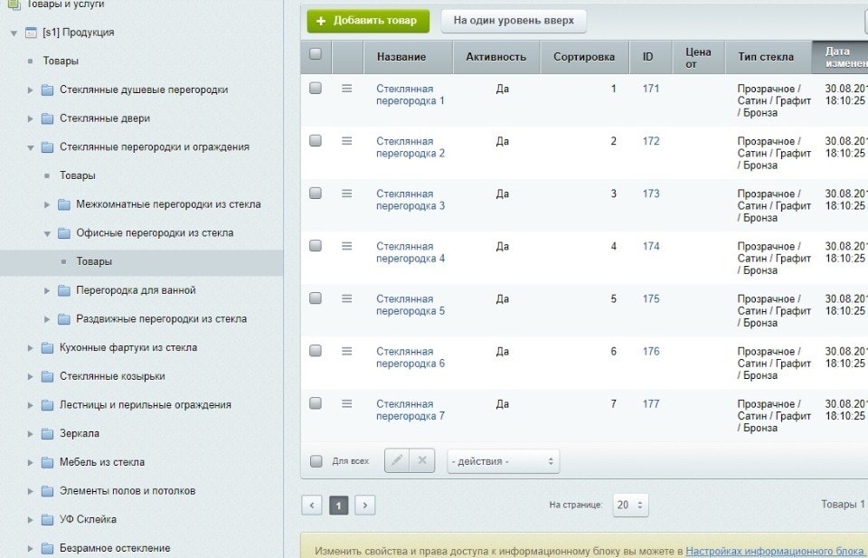The image size is (868, 558).
Task: Open row actions menu for Стеклянная перегородка 6
Action: (x=346, y=352)
